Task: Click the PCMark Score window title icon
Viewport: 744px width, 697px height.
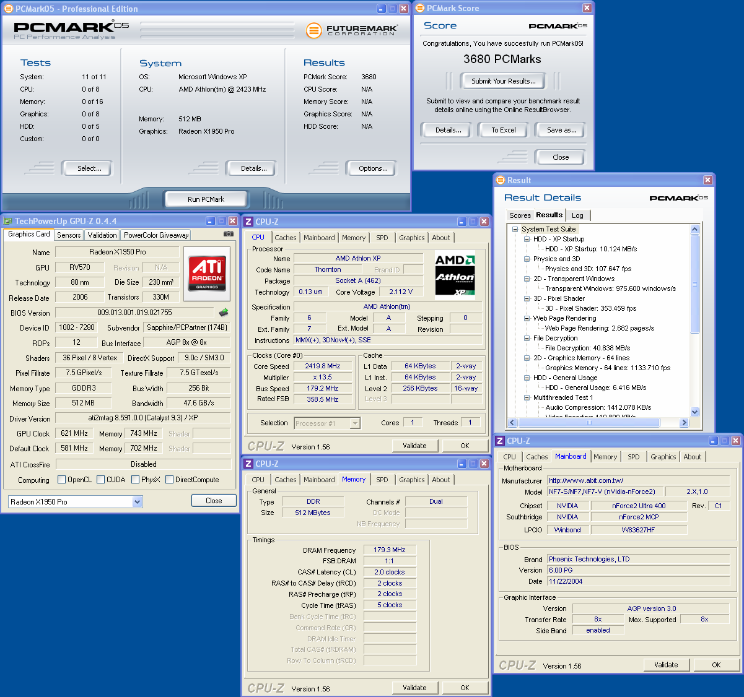Action: coord(419,8)
